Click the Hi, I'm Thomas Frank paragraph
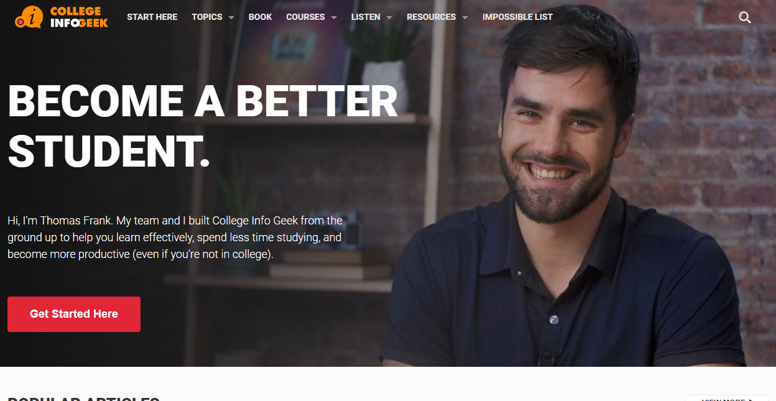 175,237
